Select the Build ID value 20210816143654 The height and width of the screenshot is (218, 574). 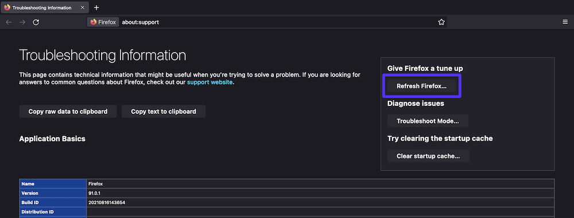107,203
